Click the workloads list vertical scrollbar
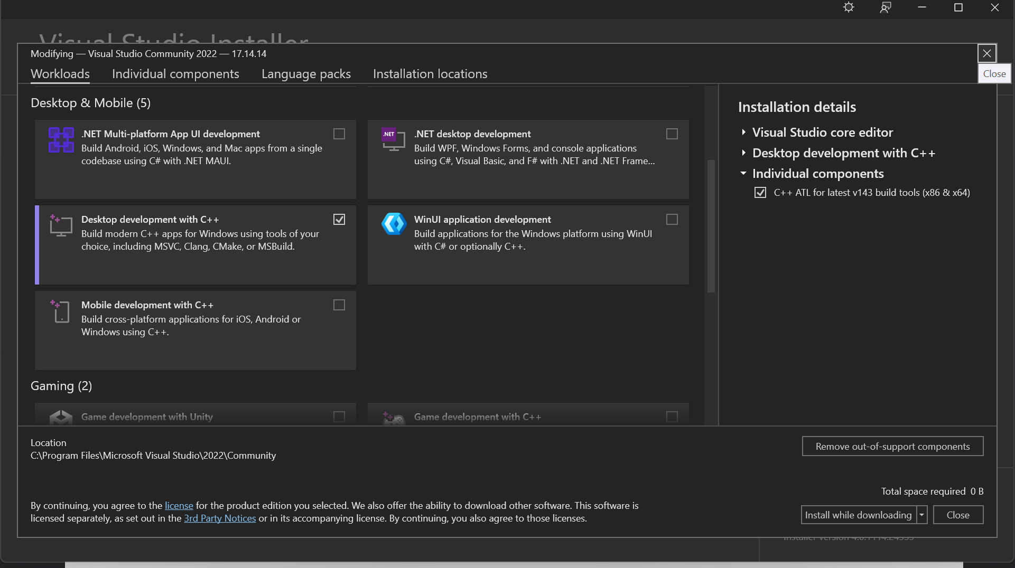 point(711,226)
